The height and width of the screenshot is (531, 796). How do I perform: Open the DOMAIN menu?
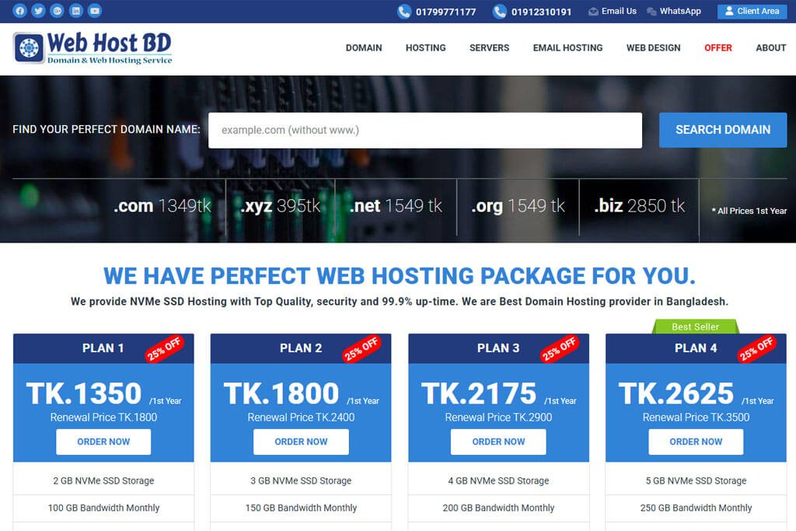[x=364, y=47]
